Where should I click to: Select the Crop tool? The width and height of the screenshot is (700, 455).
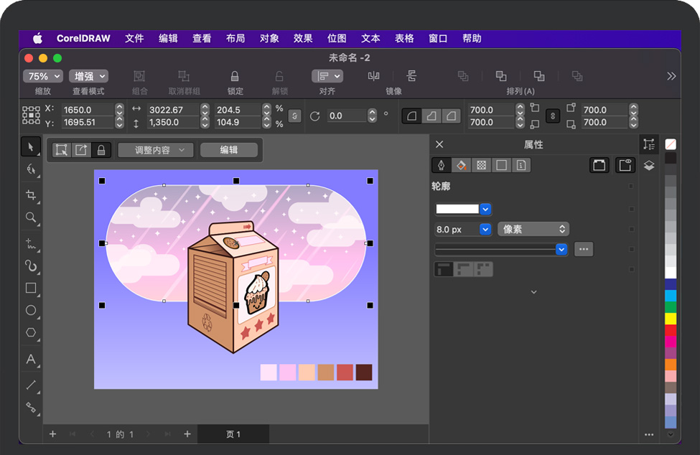[x=31, y=195]
